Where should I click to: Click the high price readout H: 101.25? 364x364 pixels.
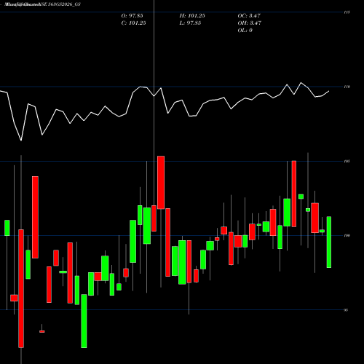(192, 16)
